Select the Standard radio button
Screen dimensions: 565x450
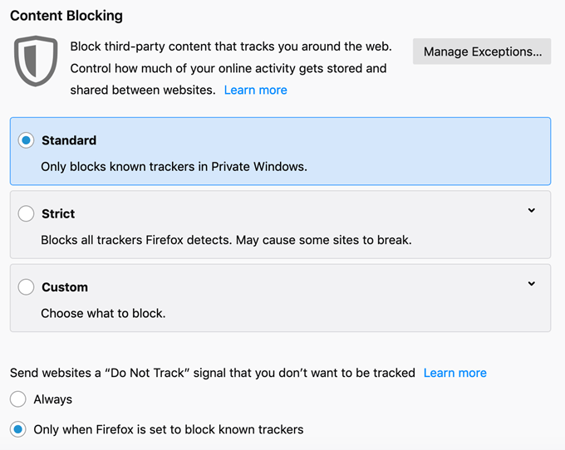[26, 140]
